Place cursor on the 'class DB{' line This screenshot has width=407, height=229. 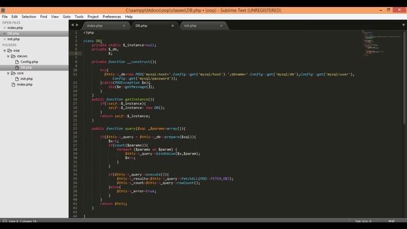pyautogui.click(x=93, y=41)
